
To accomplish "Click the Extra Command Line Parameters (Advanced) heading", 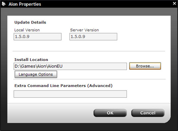I will pos(63,86).
